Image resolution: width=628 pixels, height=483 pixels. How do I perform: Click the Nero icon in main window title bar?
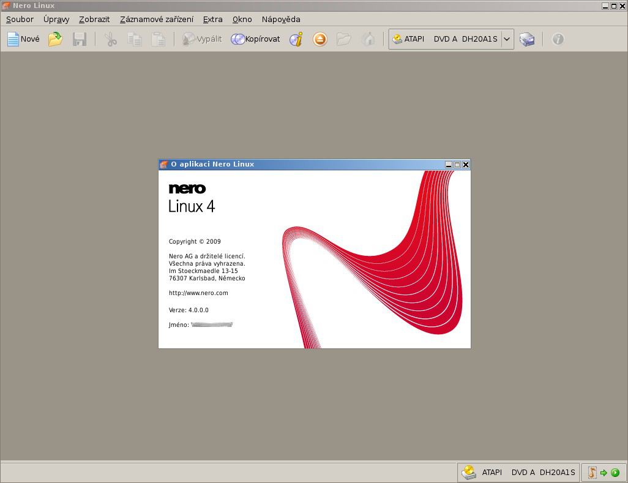tap(6, 6)
